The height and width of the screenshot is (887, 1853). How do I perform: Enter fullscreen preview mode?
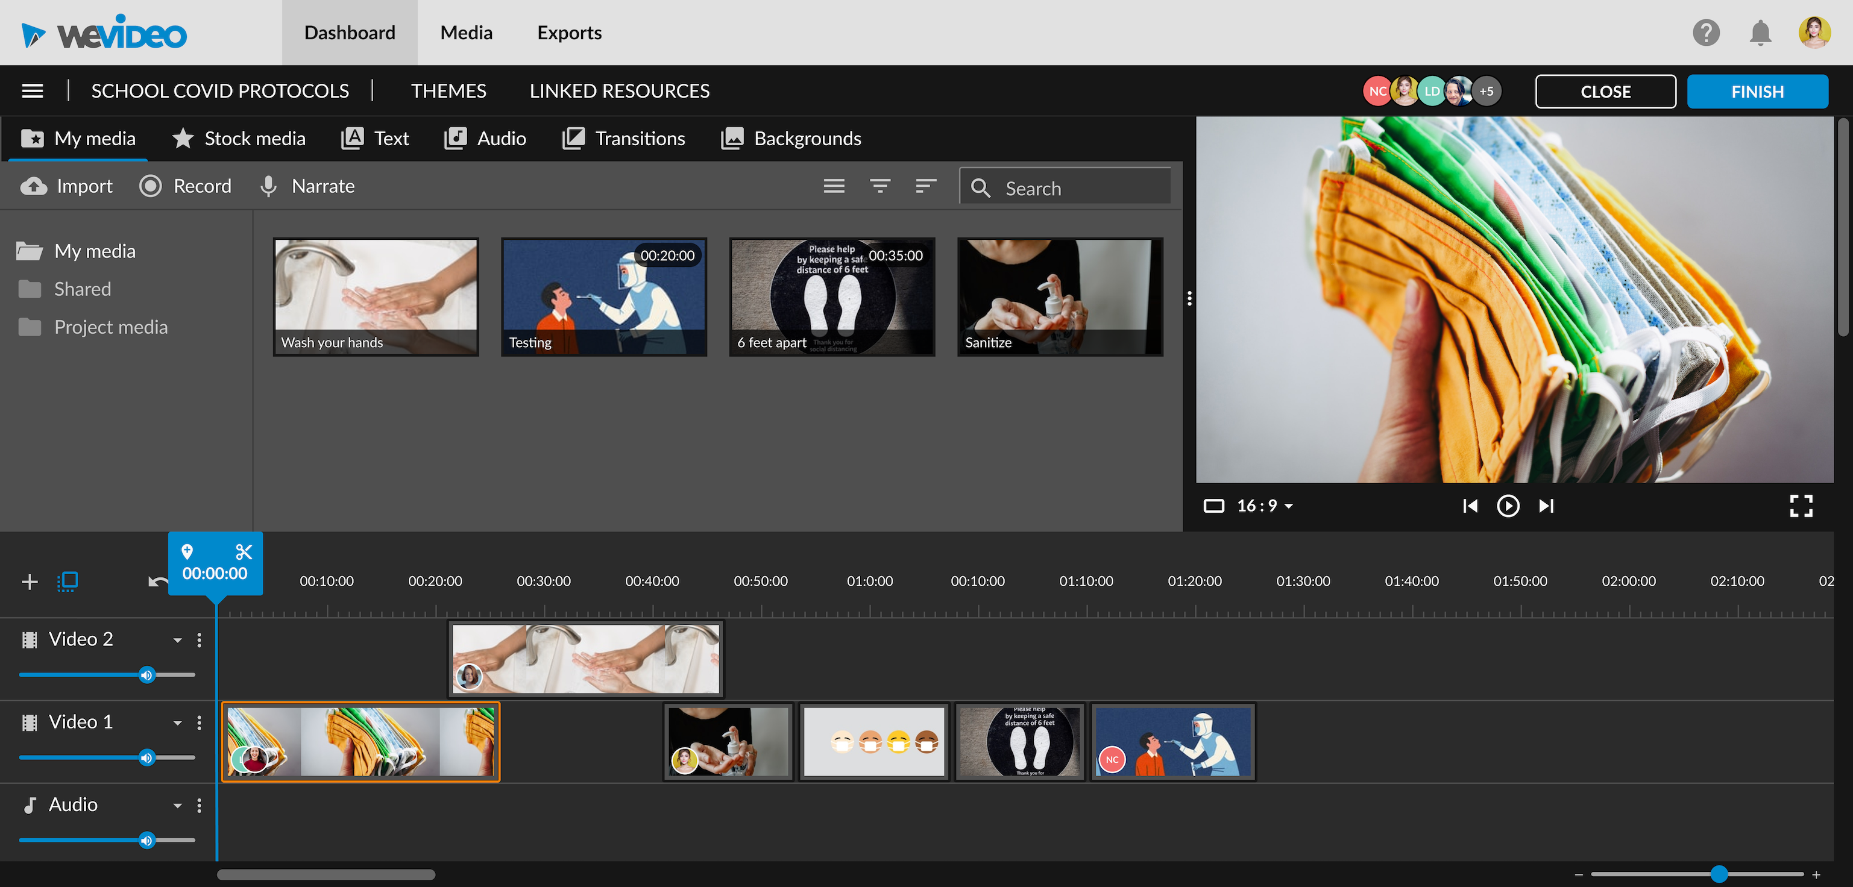[1801, 506]
